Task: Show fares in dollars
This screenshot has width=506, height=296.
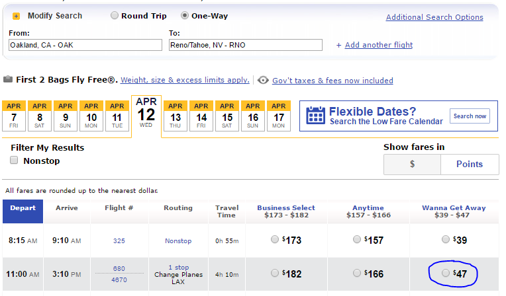Action: click(x=412, y=165)
